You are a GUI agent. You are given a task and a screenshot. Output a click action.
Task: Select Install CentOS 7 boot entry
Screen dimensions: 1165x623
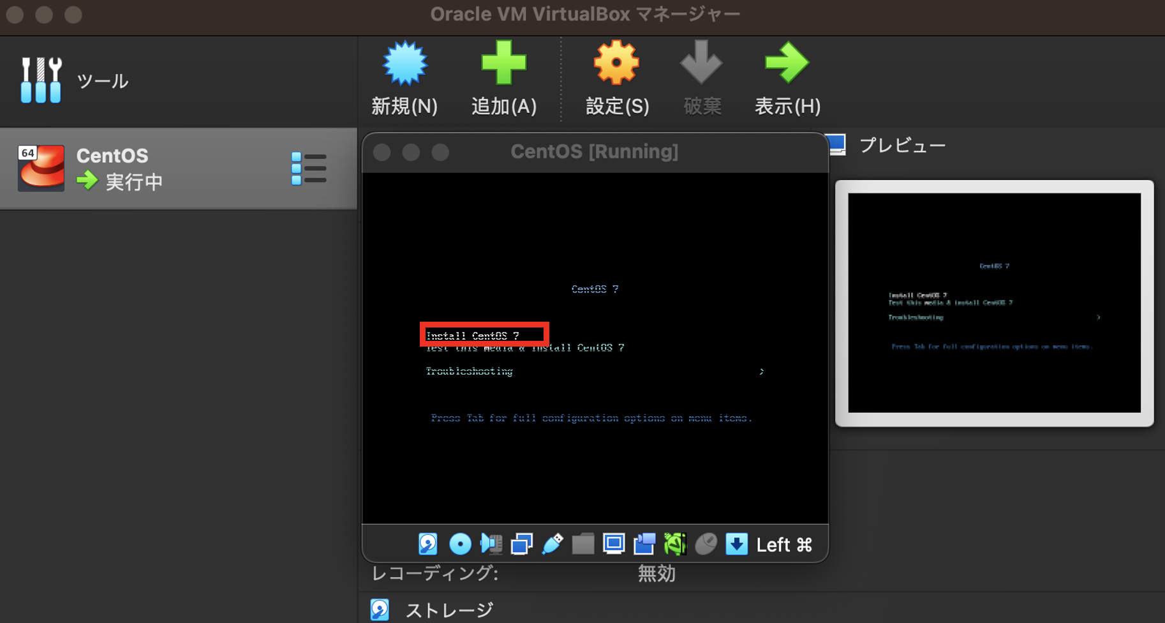pos(473,336)
